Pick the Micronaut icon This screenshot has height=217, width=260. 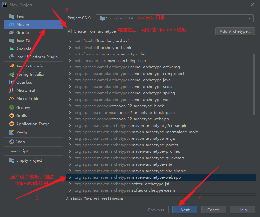coord(11,90)
